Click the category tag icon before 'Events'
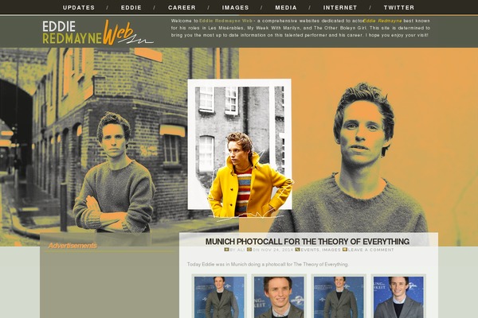This screenshot has height=318, width=478. point(297,250)
